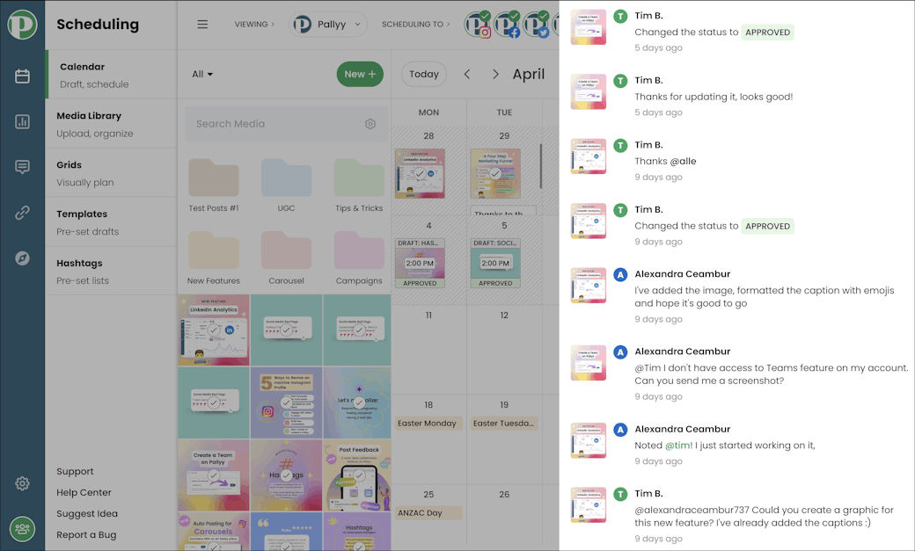915x551 pixels.
Task: Toggle the hamburger menu icon
Action: [202, 25]
